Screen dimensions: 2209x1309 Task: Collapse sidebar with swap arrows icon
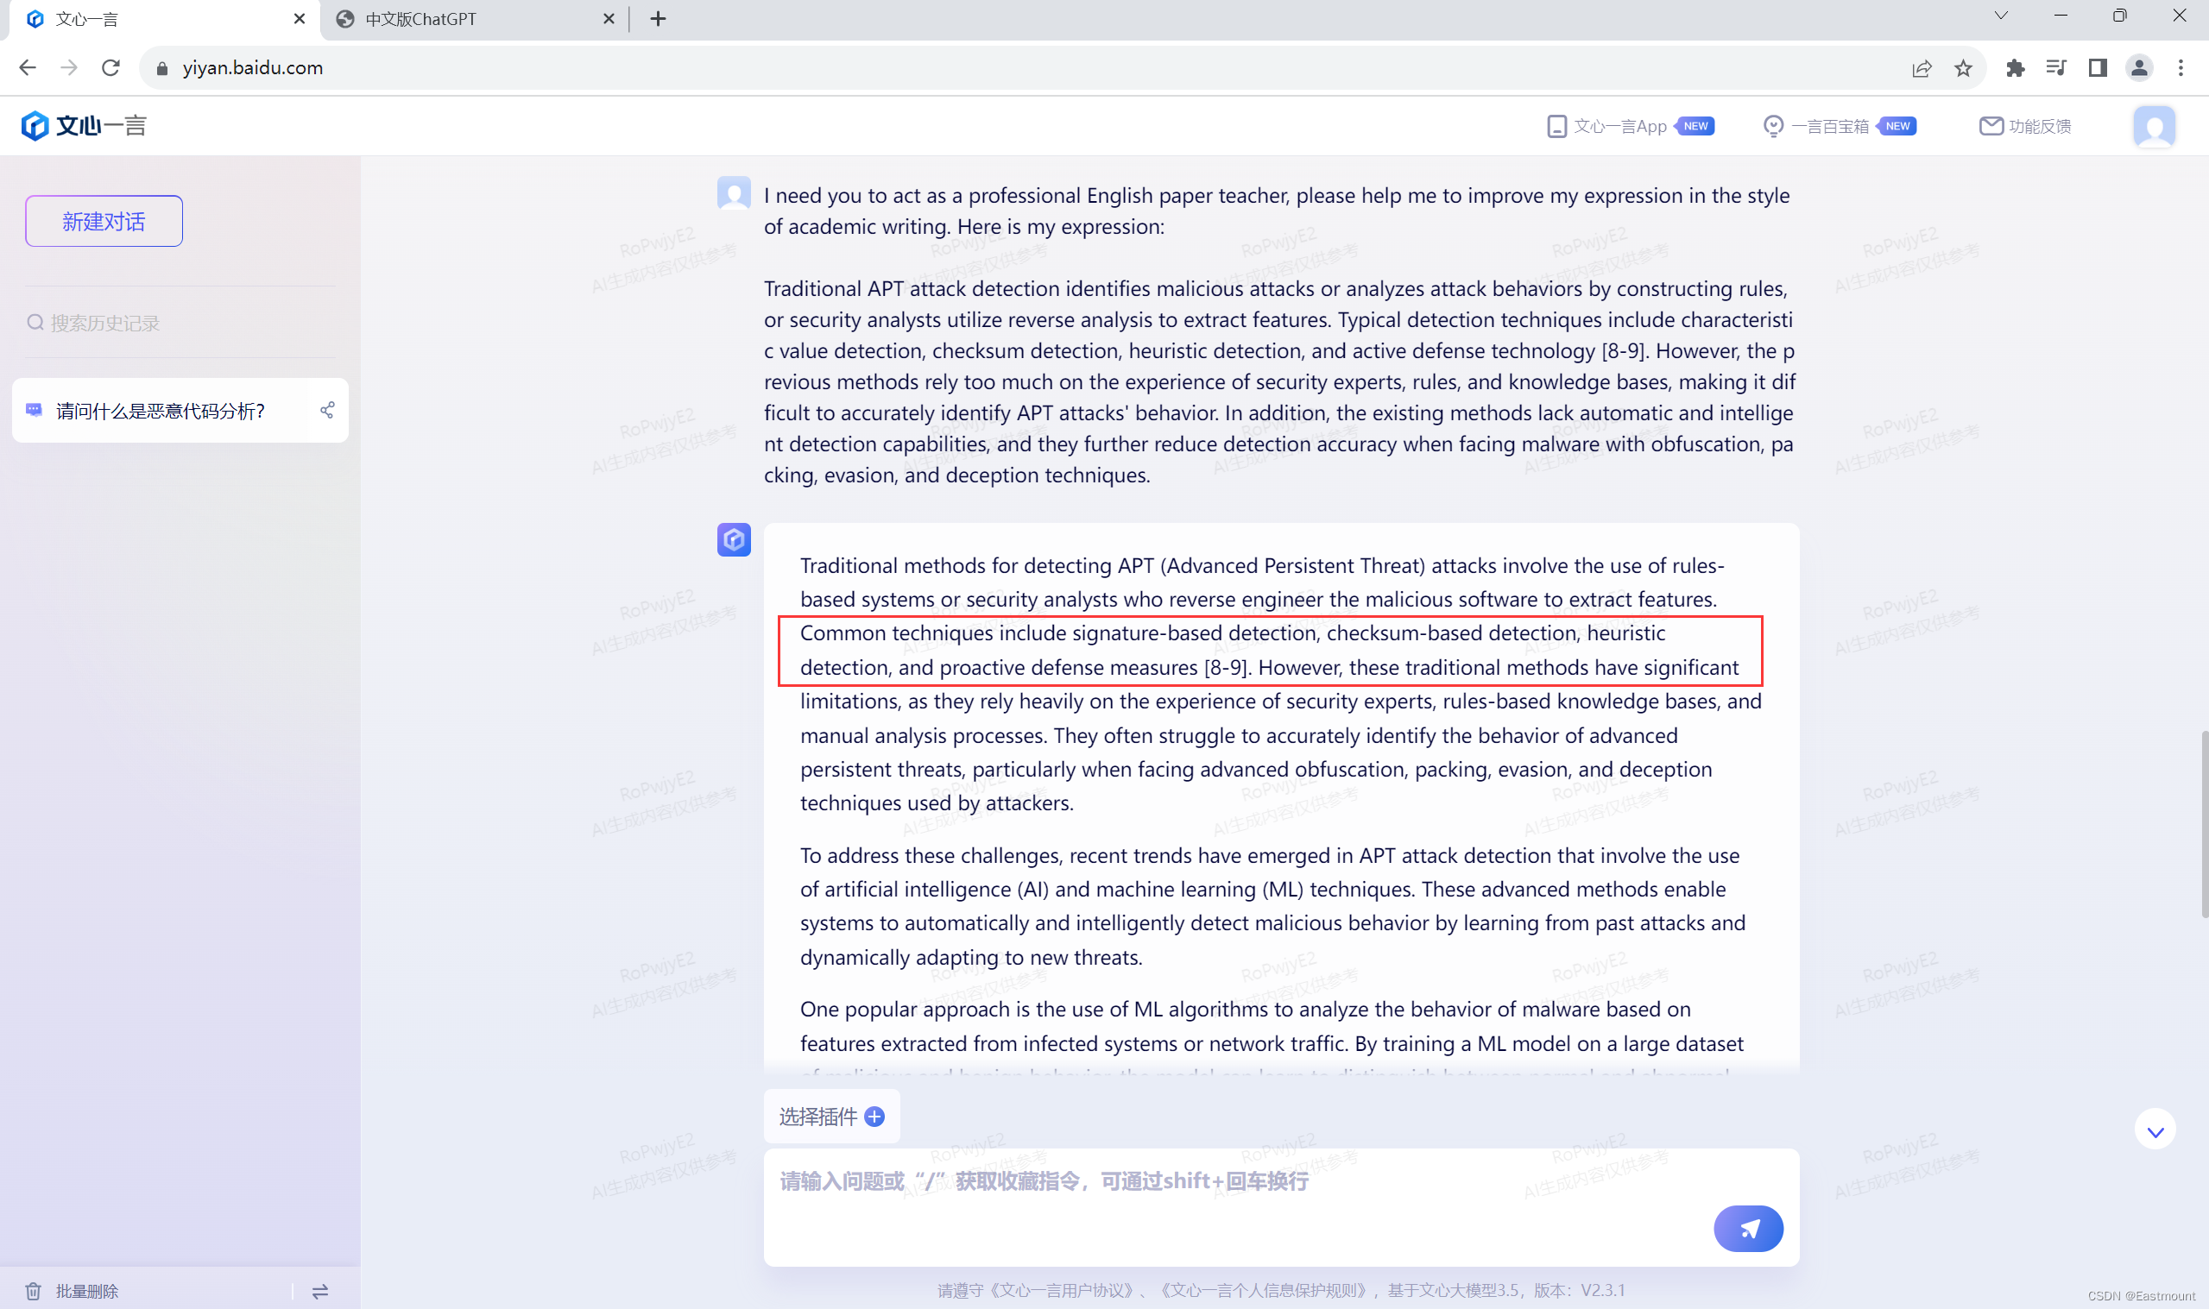[320, 1291]
